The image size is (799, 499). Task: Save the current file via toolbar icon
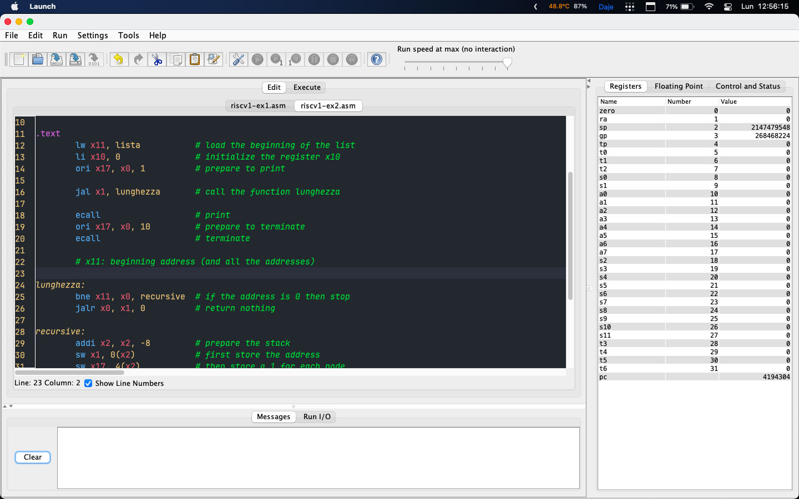(x=57, y=59)
